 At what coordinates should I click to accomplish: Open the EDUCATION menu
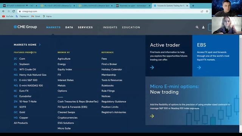click(x=131, y=27)
